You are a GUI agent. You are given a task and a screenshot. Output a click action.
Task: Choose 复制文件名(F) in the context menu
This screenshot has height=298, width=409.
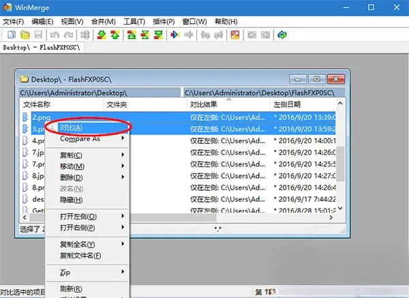click(x=87, y=256)
